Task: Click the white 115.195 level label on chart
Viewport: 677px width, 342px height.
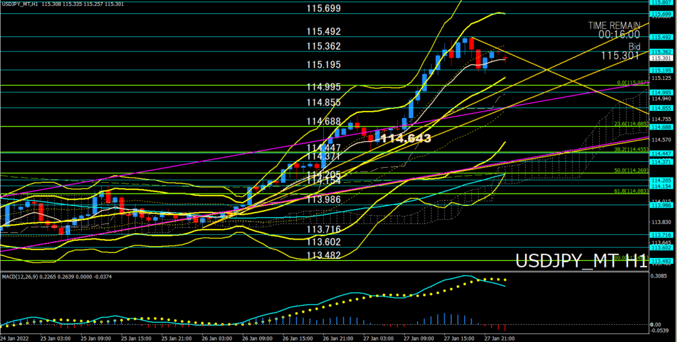Action: (324, 65)
